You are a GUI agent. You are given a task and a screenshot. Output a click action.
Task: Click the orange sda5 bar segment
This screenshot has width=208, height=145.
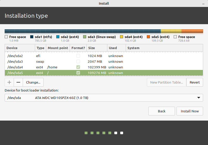(192, 31)
